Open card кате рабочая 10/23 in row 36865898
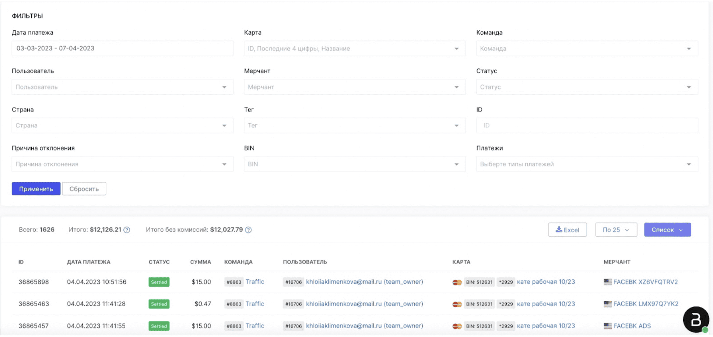The image size is (713, 337). pos(546,282)
